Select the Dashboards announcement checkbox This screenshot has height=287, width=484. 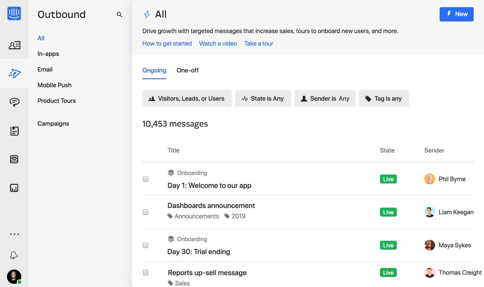click(146, 212)
